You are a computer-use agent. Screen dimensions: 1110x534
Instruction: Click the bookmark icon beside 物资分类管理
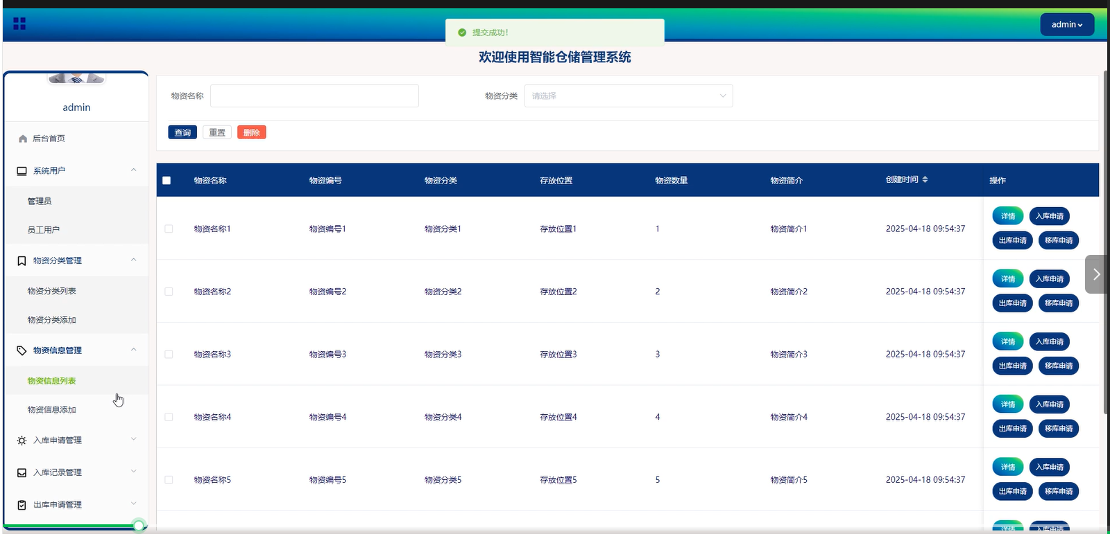22,261
